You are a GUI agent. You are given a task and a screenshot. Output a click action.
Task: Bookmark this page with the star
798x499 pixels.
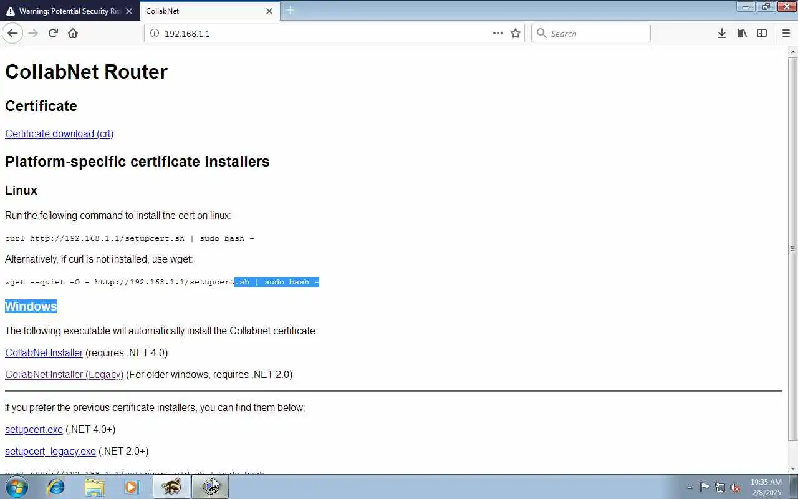pyautogui.click(x=516, y=33)
